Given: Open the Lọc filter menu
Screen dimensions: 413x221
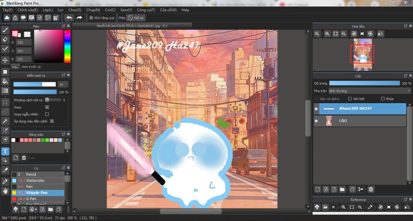Looking at the screenshot, I should coord(60,10).
